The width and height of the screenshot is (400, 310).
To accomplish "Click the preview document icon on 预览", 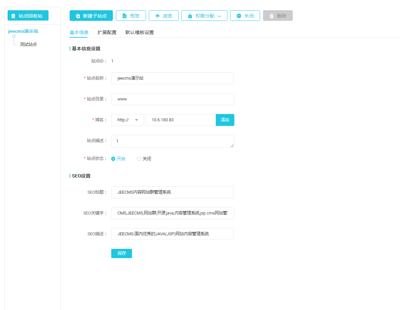I will tap(124, 16).
